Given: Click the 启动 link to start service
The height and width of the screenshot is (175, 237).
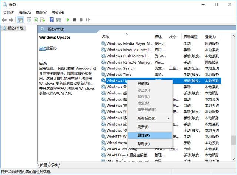Looking at the screenshot, I should click(43, 48).
